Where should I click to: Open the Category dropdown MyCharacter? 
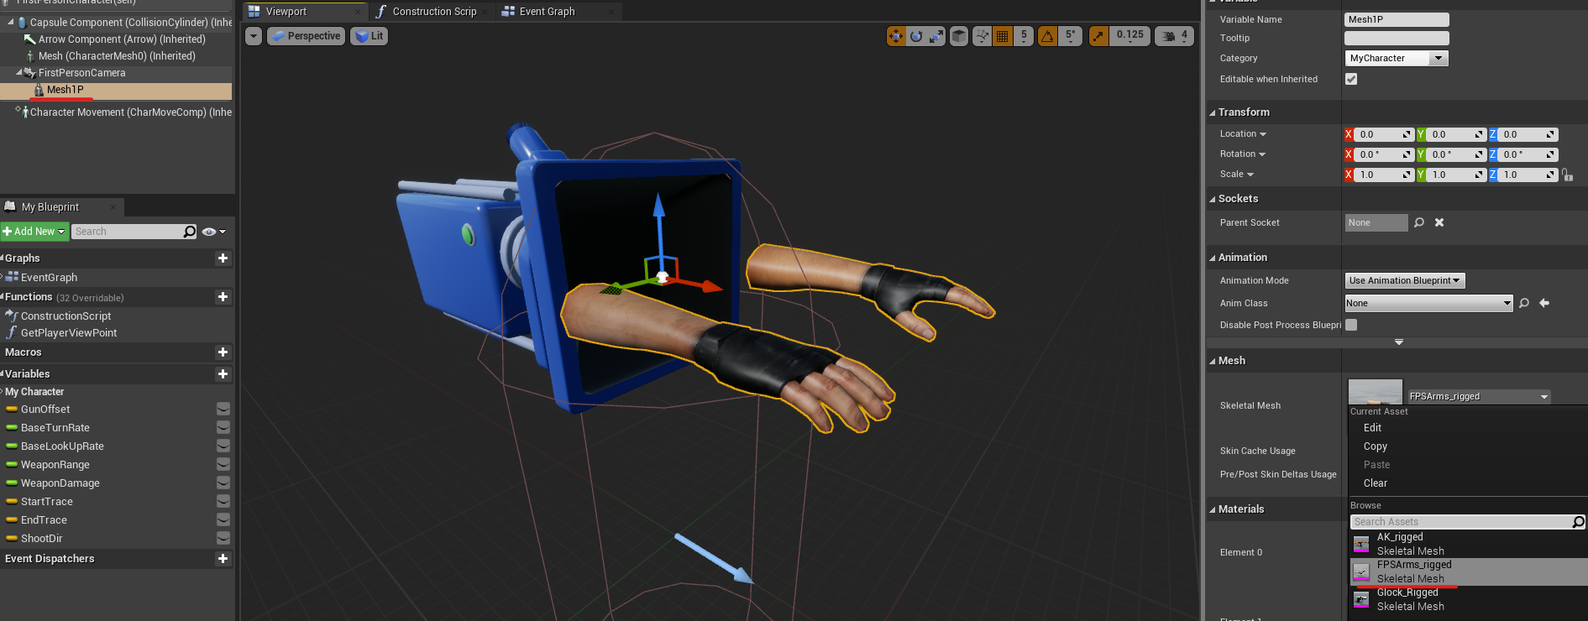tap(1397, 59)
